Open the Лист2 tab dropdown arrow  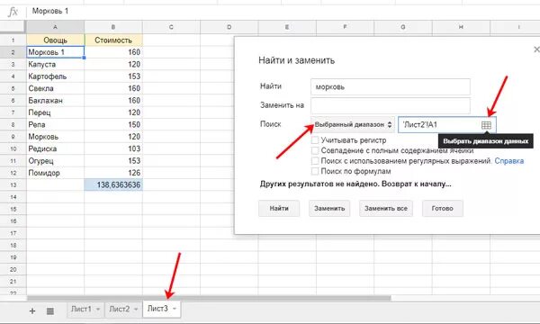click(136, 309)
